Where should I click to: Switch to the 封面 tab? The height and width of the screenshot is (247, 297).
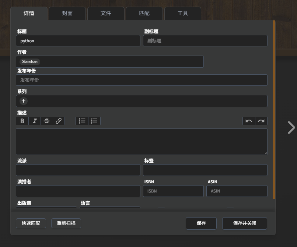(67, 13)
